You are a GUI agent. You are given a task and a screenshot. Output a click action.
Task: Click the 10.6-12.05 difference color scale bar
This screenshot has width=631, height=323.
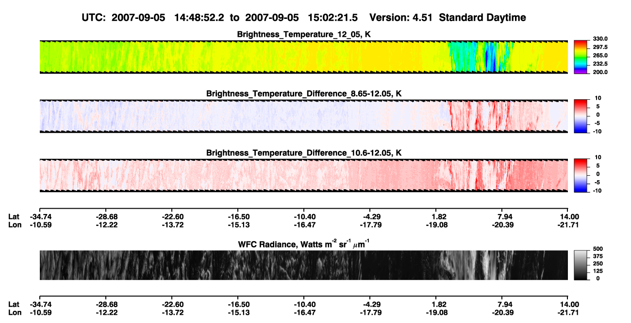click(581, 175)
